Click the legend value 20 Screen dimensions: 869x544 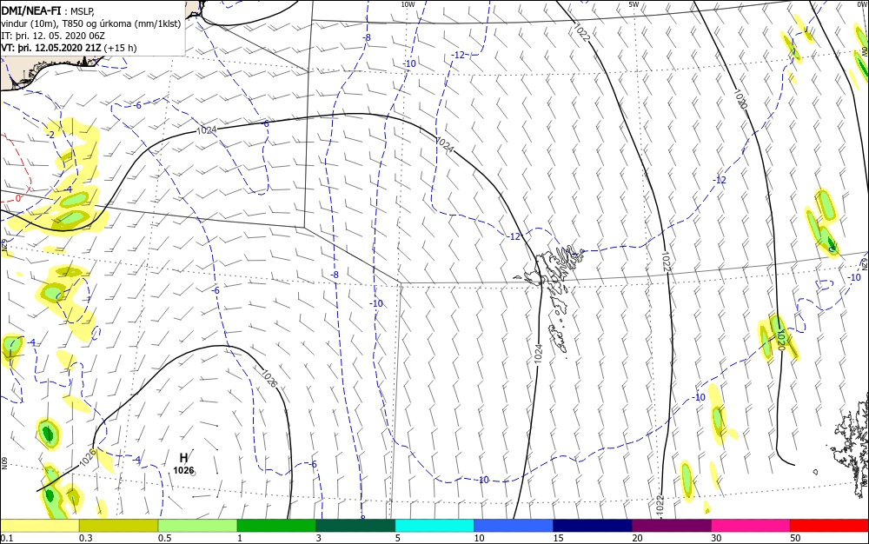[x=637, y=538]
